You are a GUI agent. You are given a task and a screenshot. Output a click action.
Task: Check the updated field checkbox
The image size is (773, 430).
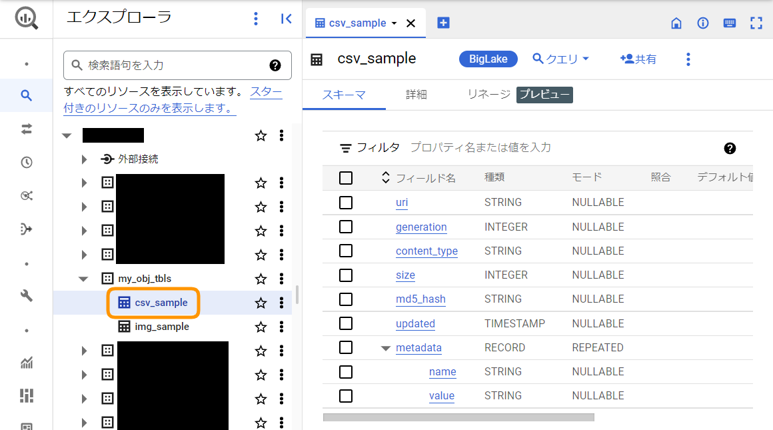346,323
